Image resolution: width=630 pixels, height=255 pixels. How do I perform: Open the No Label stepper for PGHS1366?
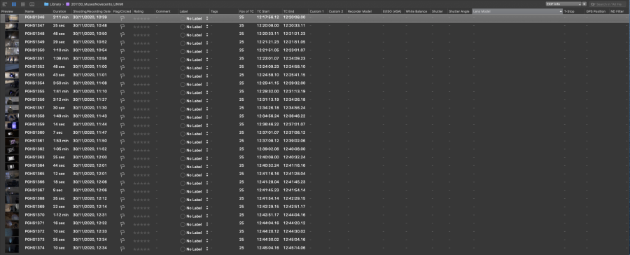[x=207, y=183]
